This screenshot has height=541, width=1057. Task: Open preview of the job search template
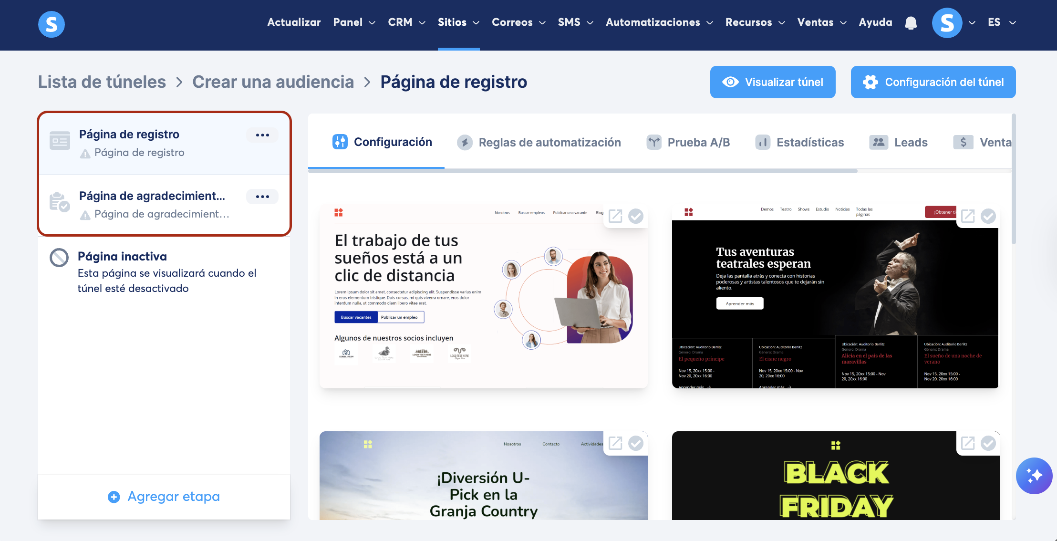coord(615,216)
